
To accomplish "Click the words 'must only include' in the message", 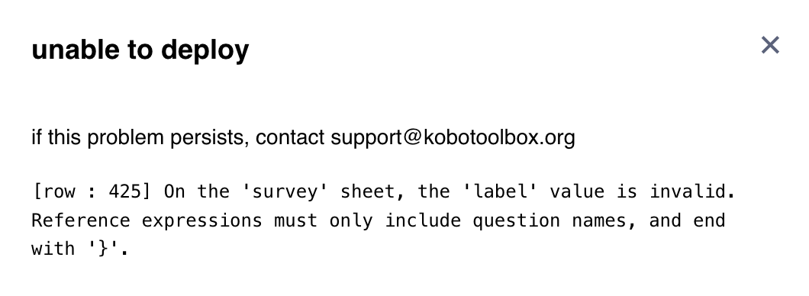I will coord(367,220).
